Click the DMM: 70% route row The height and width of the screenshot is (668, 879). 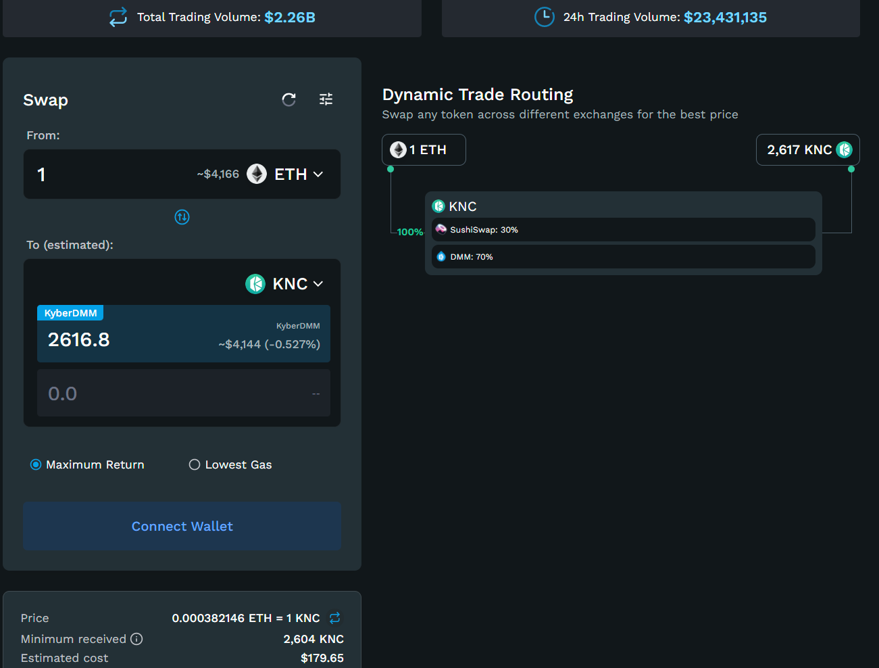(623, 256)
